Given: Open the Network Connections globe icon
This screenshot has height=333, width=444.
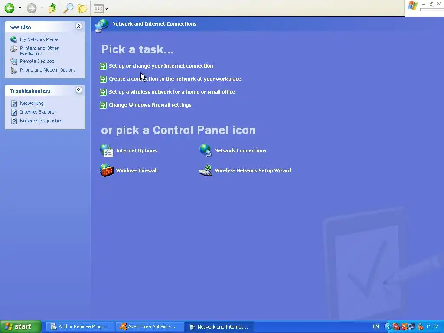Looking at the screenshot, I should click(x=205, y=150).
